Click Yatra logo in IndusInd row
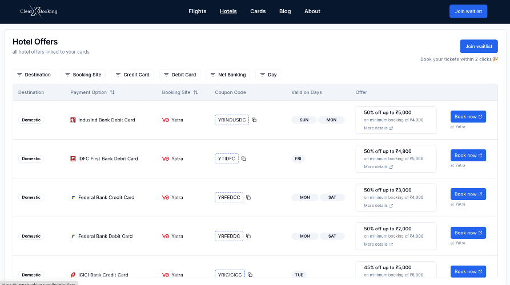510x285 pixels. point(165,120)
